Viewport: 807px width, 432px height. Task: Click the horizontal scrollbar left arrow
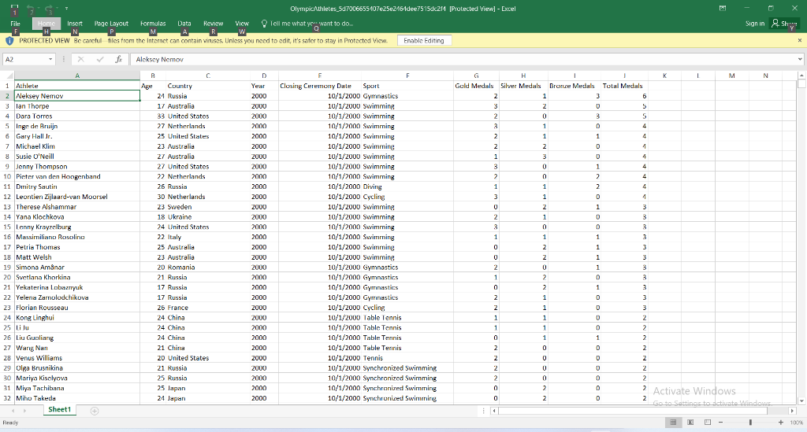click(494, 411)
